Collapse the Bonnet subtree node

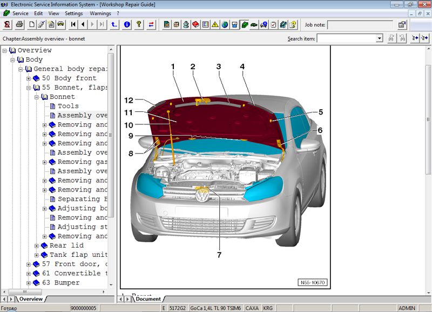pyautogui.click(x=36, y=97)
